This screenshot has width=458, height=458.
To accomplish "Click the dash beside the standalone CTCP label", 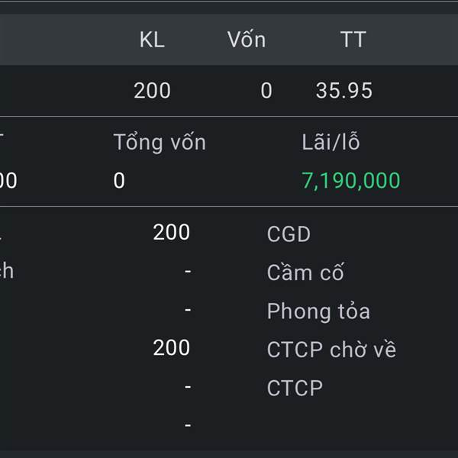I will click(188, 387).
